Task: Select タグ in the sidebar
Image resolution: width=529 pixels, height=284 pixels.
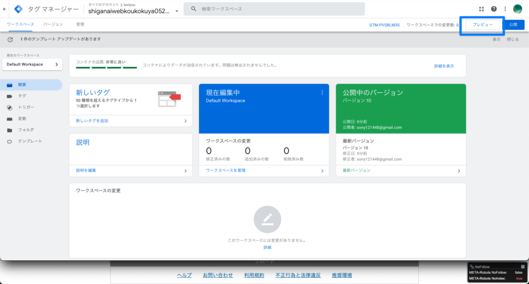Action: click(22, 96)
